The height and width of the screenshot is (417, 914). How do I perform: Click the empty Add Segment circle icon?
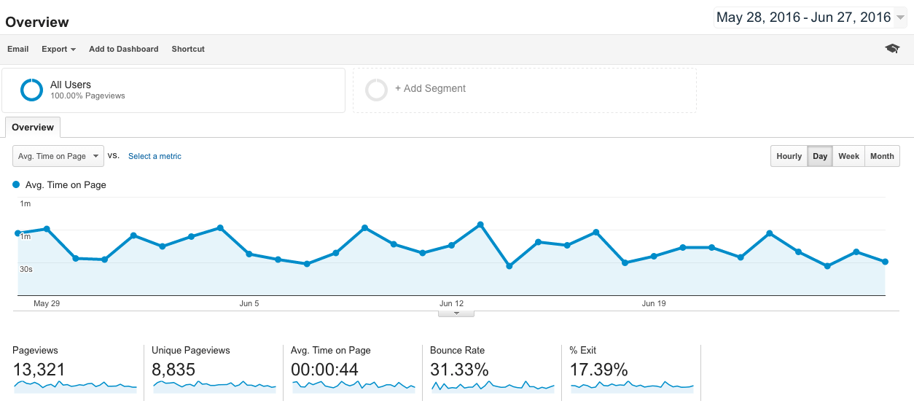click(376, 90)
